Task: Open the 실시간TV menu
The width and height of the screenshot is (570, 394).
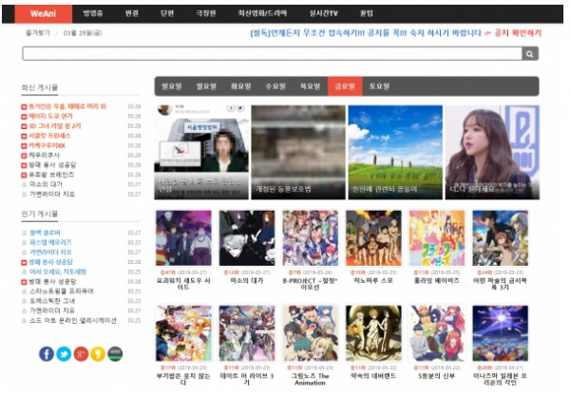Action: [324, 14]
